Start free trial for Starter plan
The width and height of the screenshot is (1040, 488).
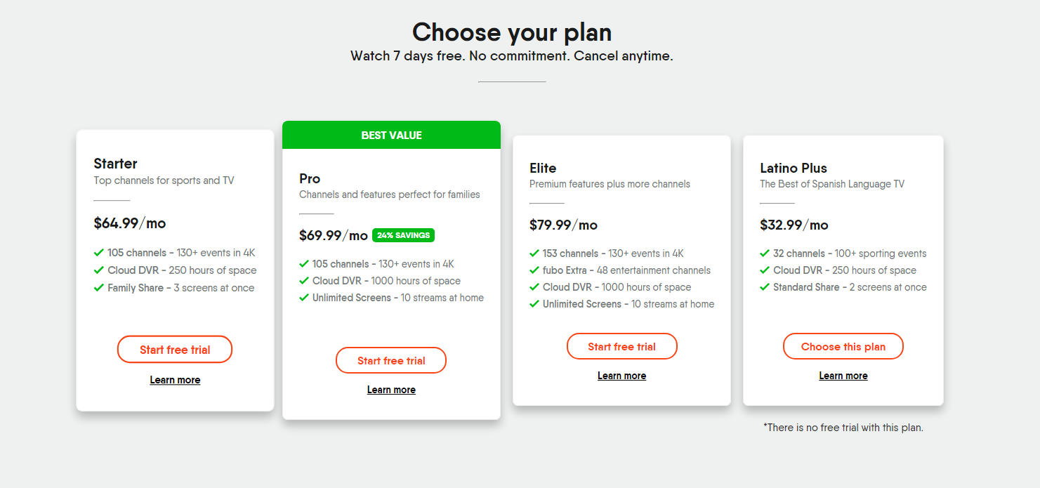point(175,350)
